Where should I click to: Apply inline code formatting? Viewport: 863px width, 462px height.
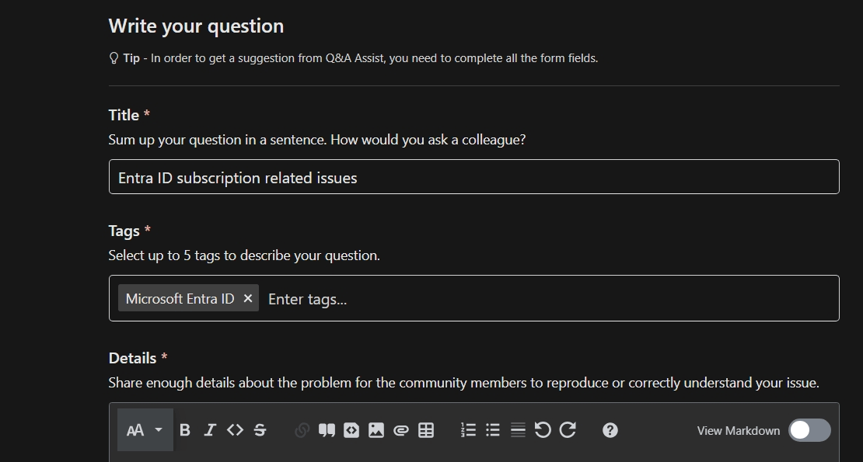tap(235, 430)
